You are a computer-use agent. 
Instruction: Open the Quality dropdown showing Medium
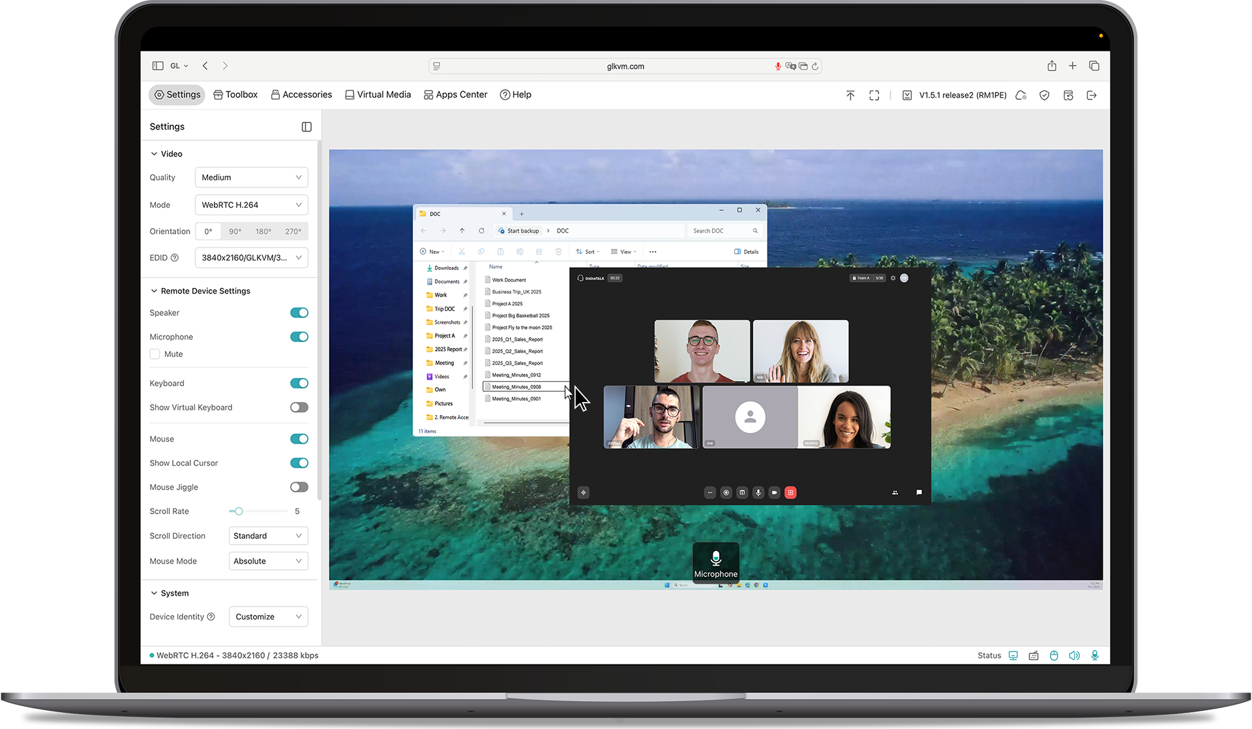click(x=251, y=177)
